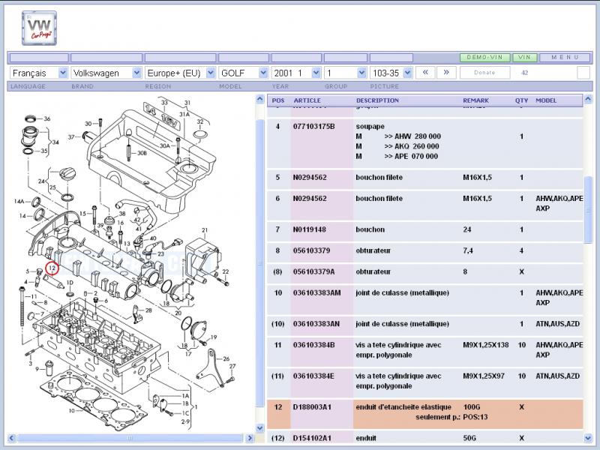Click remark M9X1,25X138
Viewport: 600px width, 450px height.
485,345
